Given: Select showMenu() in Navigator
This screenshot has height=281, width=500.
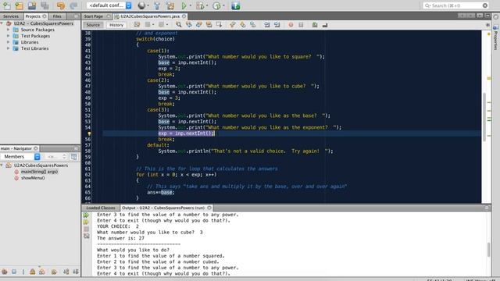Looking at the screenshot, I should tap(33, 178).
